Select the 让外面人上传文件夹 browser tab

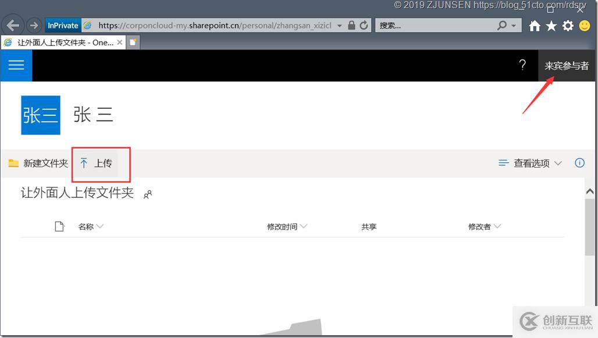pyautogui.click(x=63, y=42)
